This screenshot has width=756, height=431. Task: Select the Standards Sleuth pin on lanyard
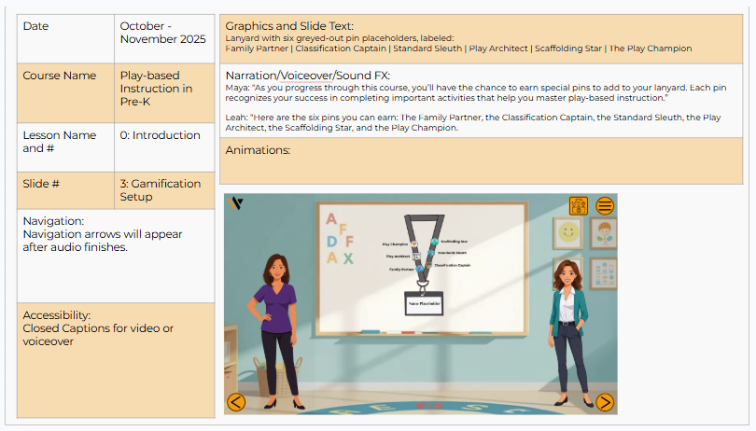point(431,253)
